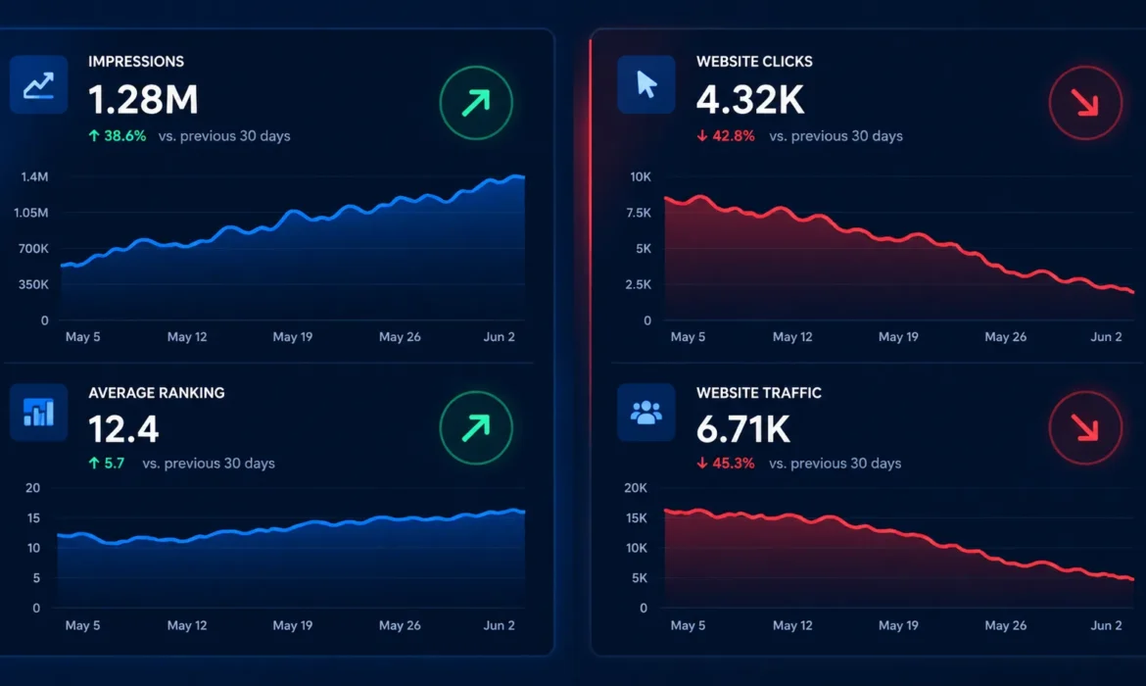This screenshot has width=1146, height=686.
Task: Click the Average Ranking bar chart icon
Action: (39, 413)
